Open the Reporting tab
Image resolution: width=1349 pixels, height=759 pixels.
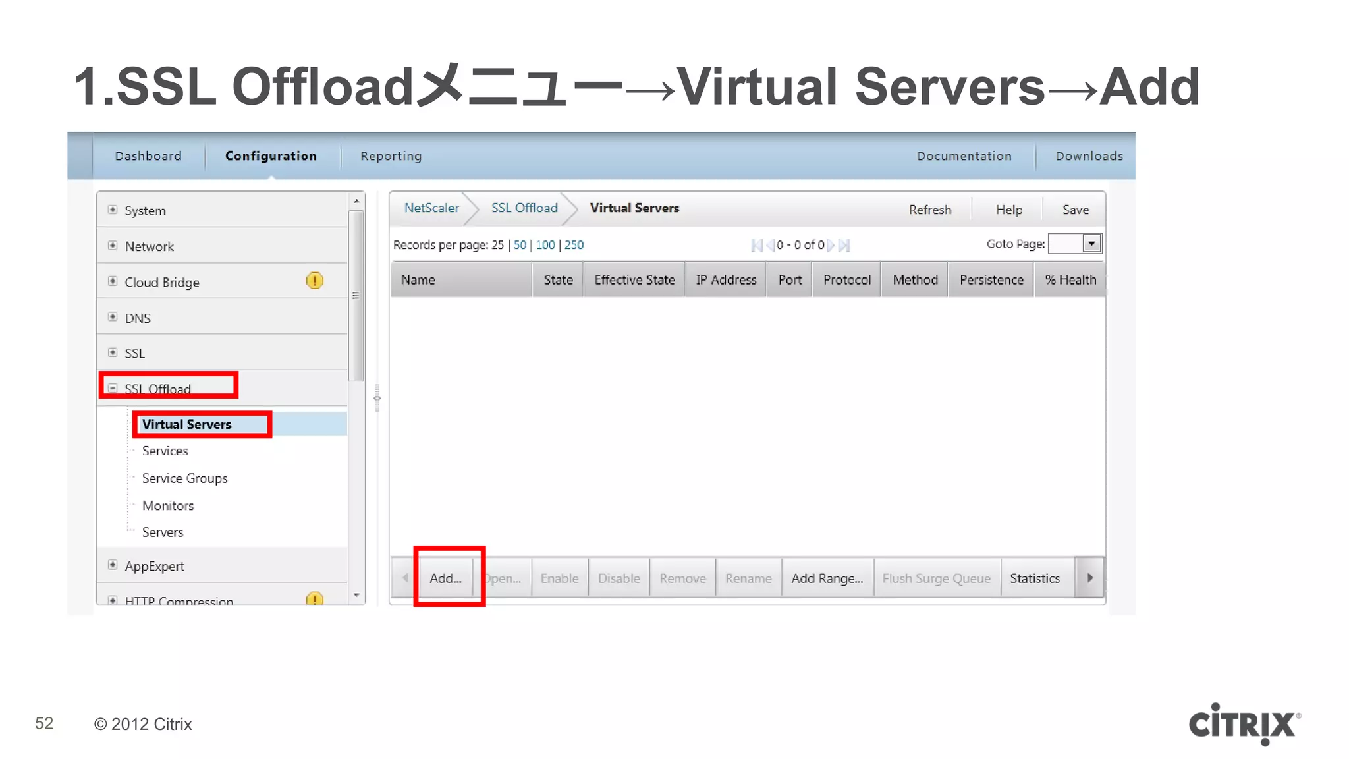coord(391,156)
